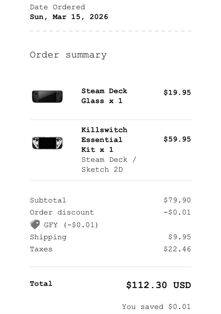Image resolution: width=221 pixels, height=314 pixels.
Task: Click the $19.95 item price
Action: click(x=177, y=92)
